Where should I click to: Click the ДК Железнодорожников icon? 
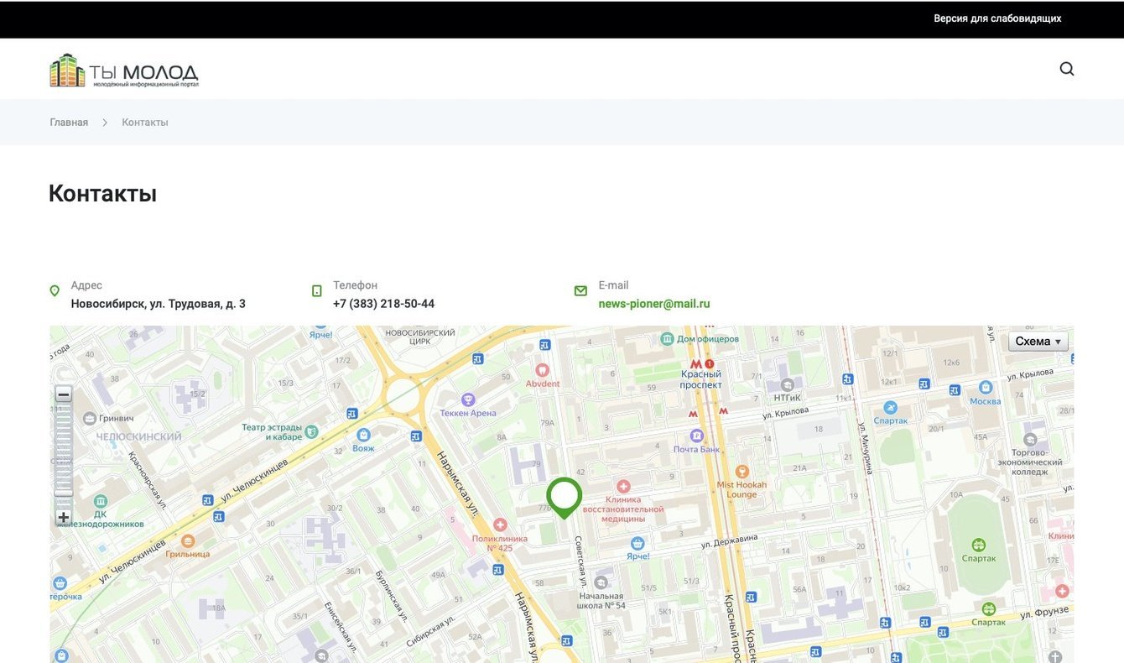tap(101, 501)
